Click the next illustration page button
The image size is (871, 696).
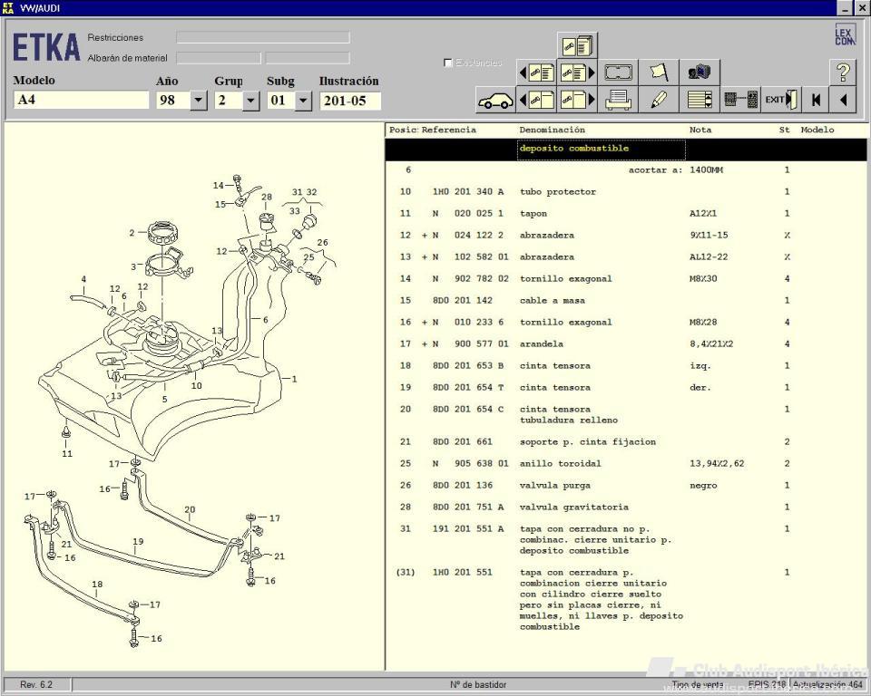577,100
